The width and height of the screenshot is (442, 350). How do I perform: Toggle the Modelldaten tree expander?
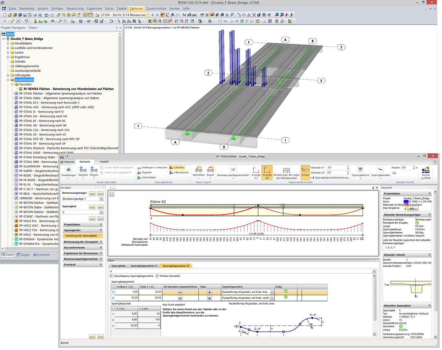pos(8,43)
